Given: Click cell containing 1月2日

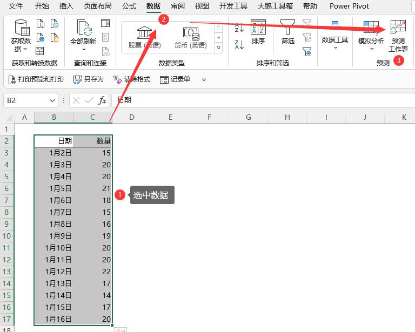Looking at the screenshot, I should [53, 153].
